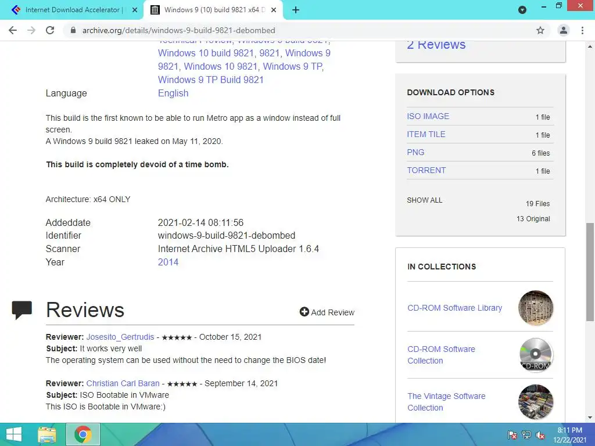View site security lock info

(73, 30)
